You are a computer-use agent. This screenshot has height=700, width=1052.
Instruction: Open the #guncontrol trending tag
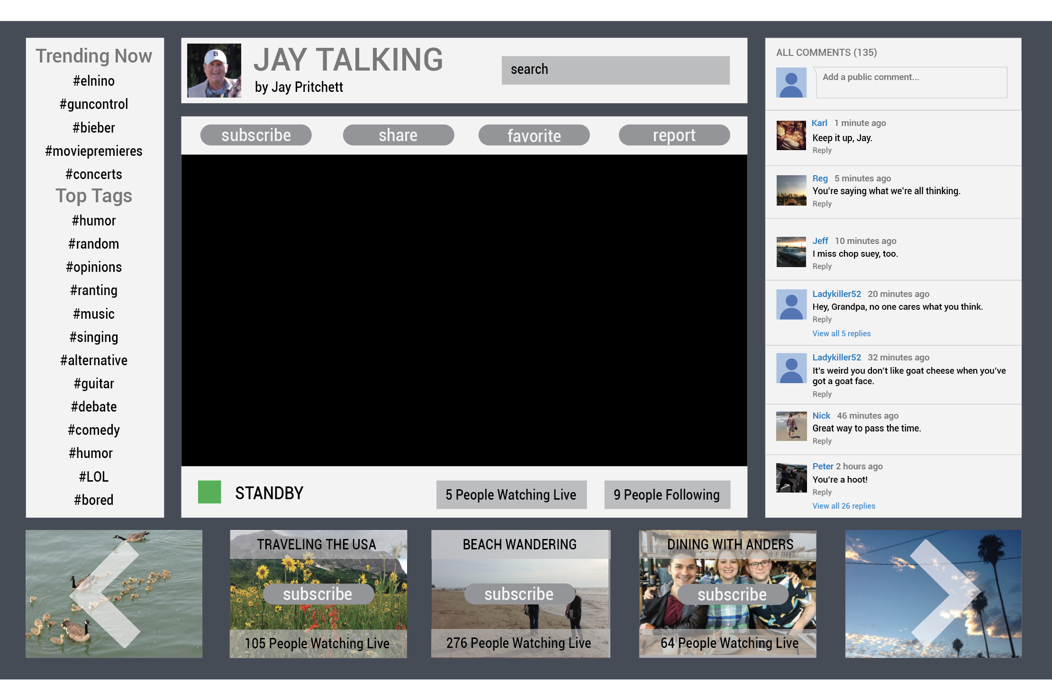click(94, 104)
